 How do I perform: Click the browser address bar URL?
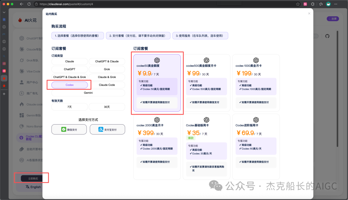coord(66,4)
